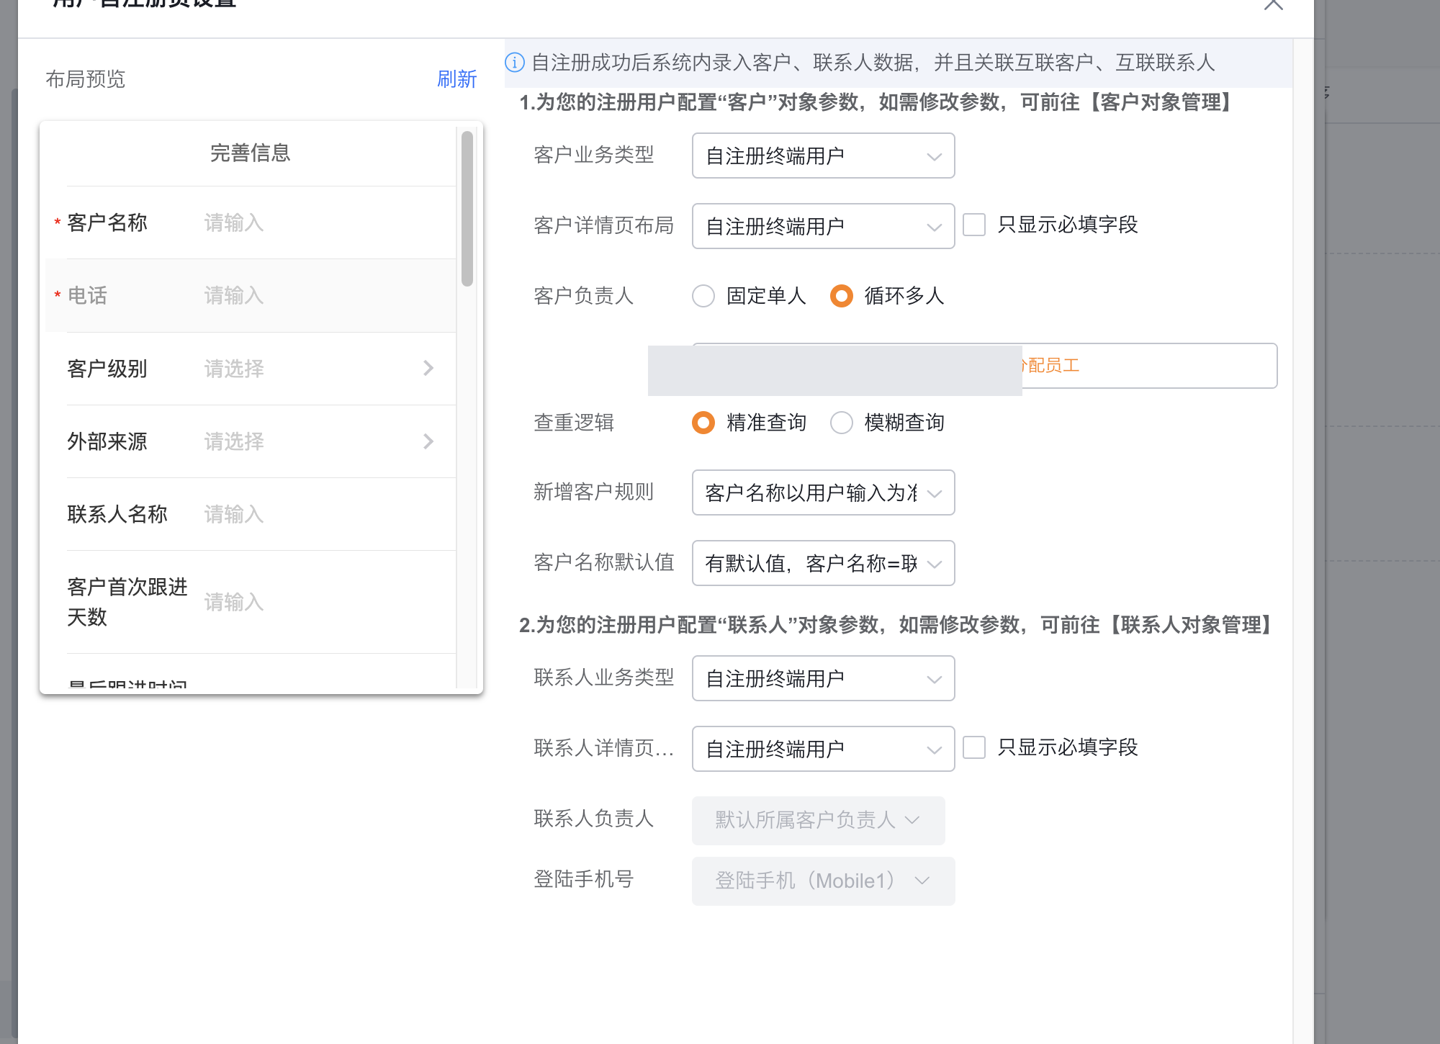Click the info icon beside the registration notice
Image resolution: width=1440 pixels, height=1044 pixels.
tap(515, 63)
